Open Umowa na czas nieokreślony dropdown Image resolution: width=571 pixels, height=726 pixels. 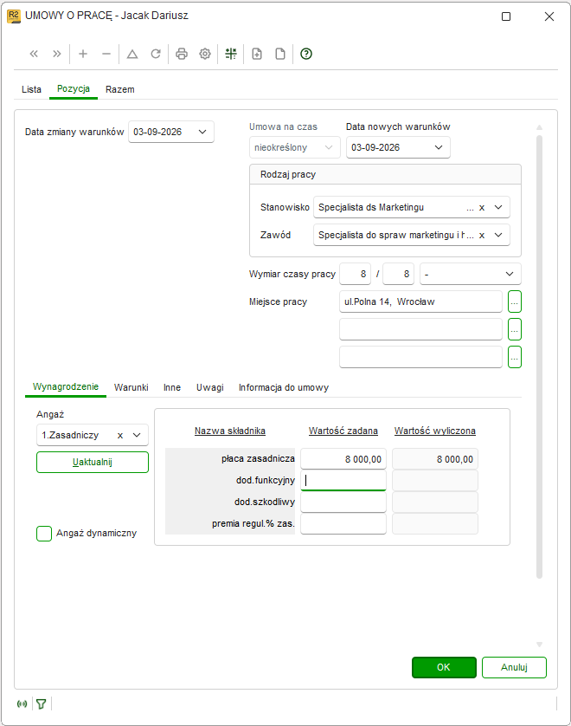(x=329, y=147)
